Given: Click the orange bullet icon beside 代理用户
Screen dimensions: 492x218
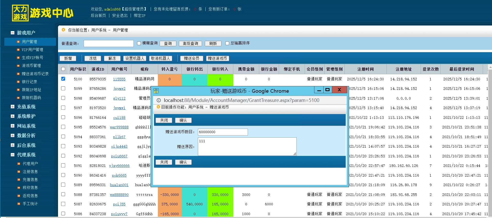Looking at the screenshot, I should tap(19, 164).
